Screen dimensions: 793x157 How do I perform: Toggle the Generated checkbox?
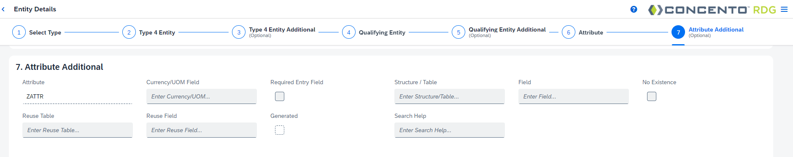(x=280, y=130)
